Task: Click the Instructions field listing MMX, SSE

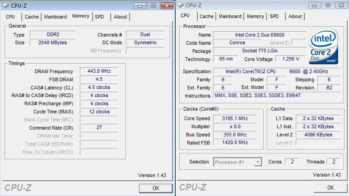Action: tap(277, 95)
